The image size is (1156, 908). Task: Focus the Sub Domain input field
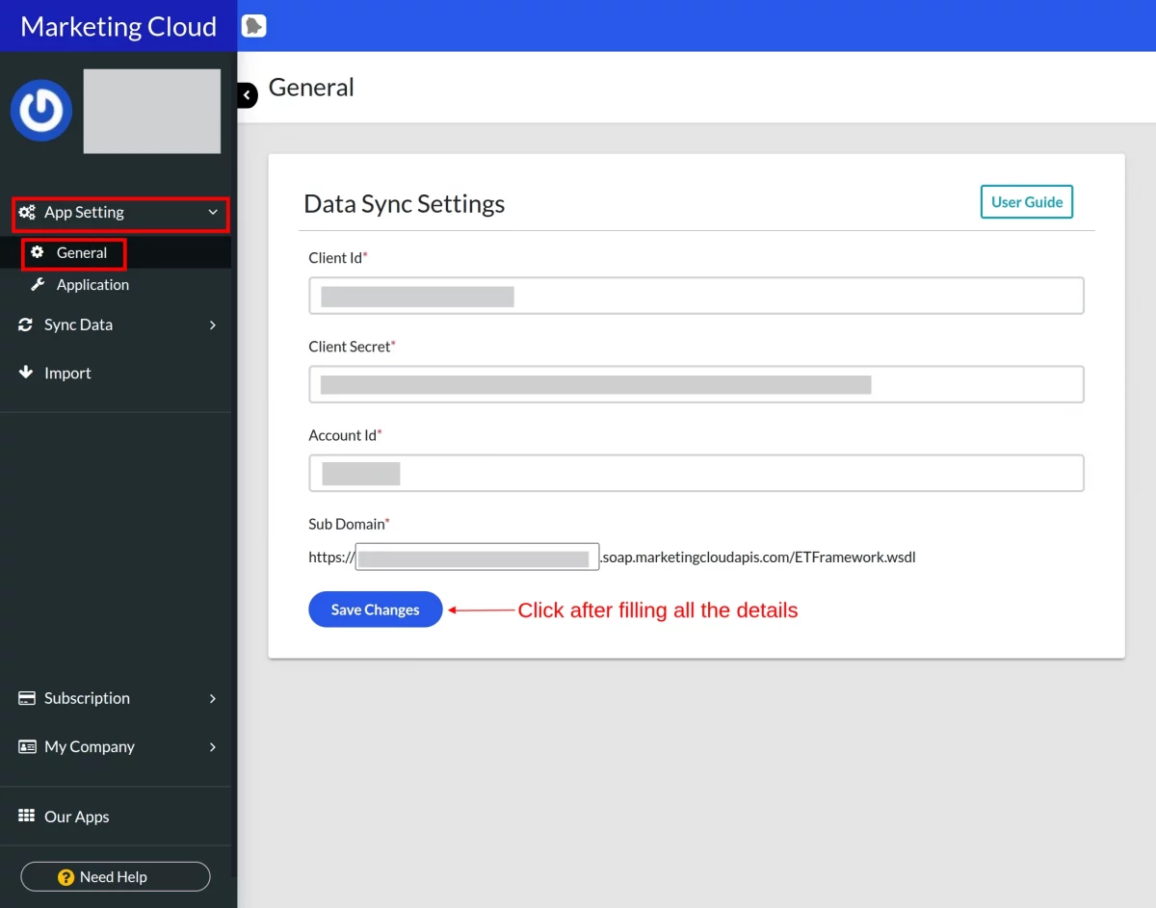pyautogui.click(x=478, y=557)
